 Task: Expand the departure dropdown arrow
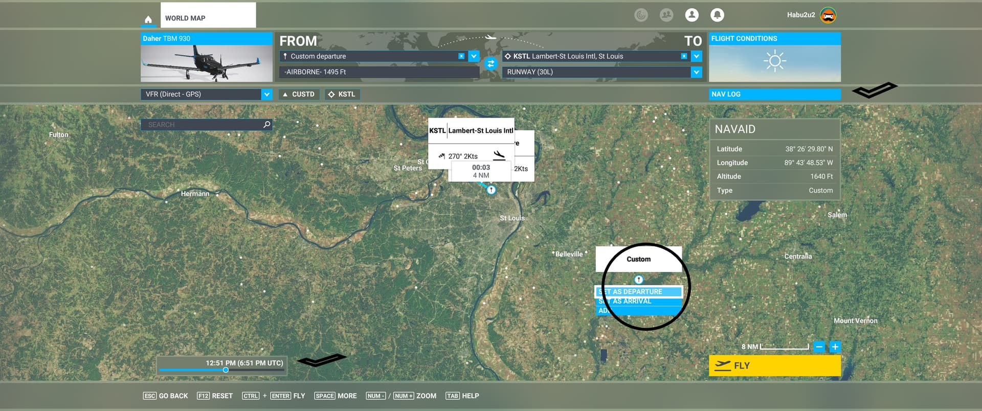click(x=474, y=56)
